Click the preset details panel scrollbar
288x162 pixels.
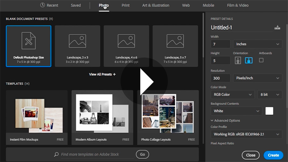pos(287,83)
